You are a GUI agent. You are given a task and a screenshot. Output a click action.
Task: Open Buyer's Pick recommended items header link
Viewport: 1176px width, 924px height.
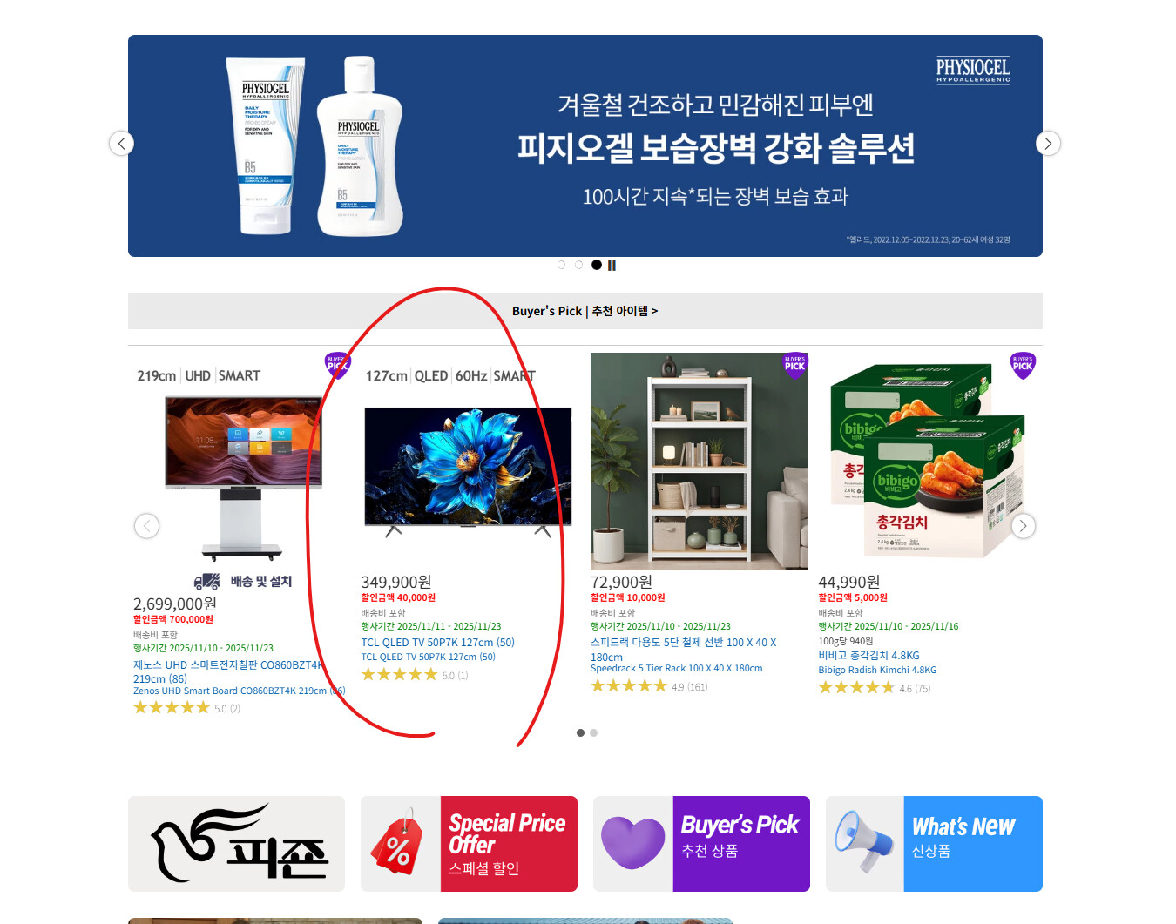click(x=585, y=311)
